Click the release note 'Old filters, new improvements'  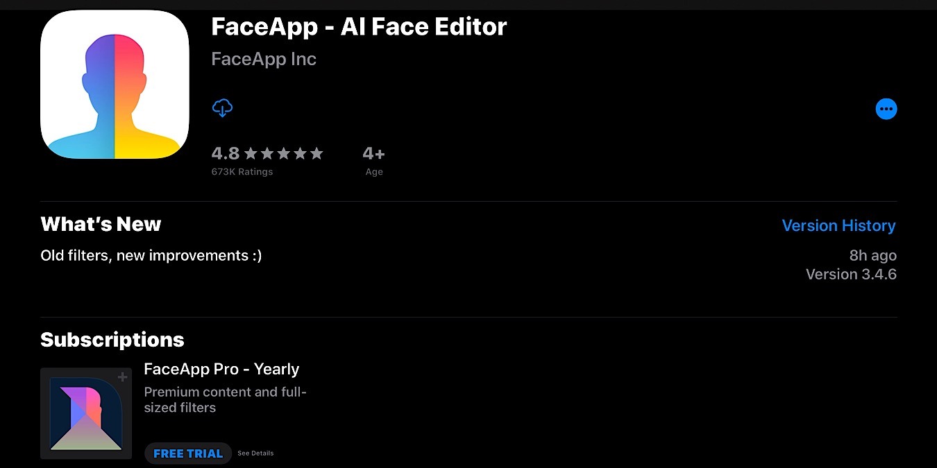151,255
